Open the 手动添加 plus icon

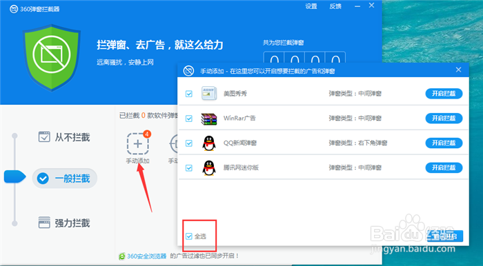tap(138, 143)
